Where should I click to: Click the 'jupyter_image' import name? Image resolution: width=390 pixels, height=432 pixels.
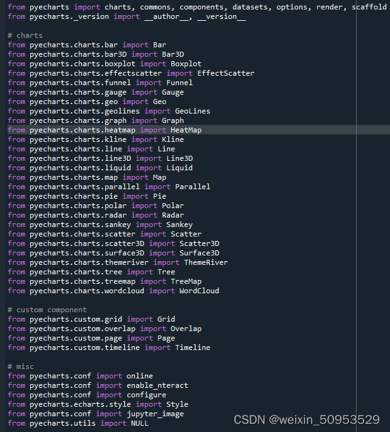[155, 414]
